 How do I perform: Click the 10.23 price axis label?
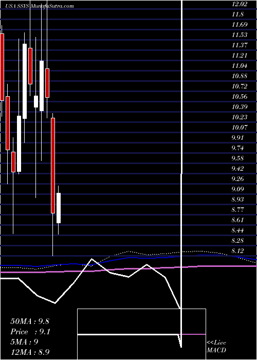point(240,117)
